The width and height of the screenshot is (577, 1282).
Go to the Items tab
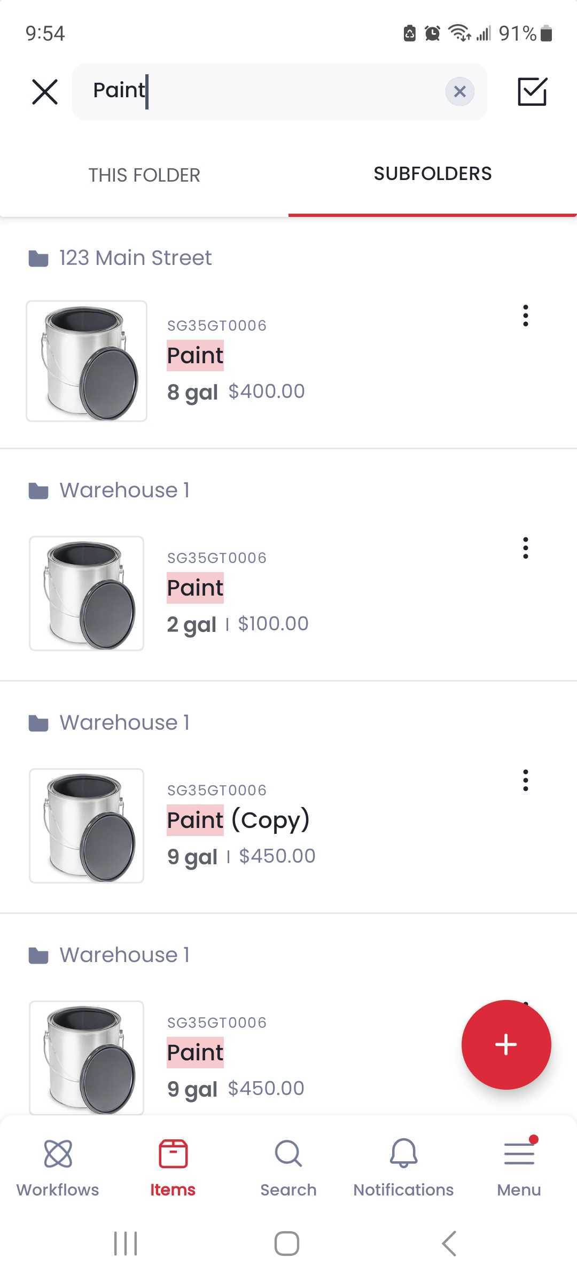coord(173,1167)
